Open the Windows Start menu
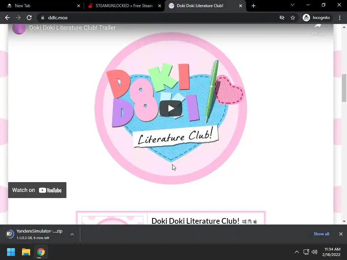 pyautogui.click(x=11, y=252)
